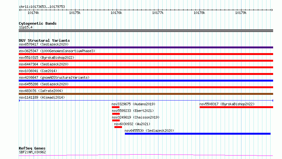This screenshot has height=159, width=282.
Task: Select the brown nsv483076 variant bar
Action: (x=146, y=94)
